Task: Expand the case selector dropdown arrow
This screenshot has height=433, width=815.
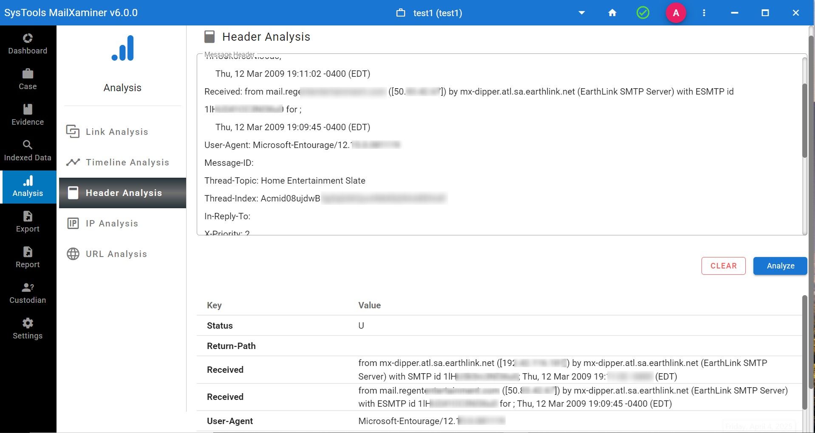Action: point(582,13)
